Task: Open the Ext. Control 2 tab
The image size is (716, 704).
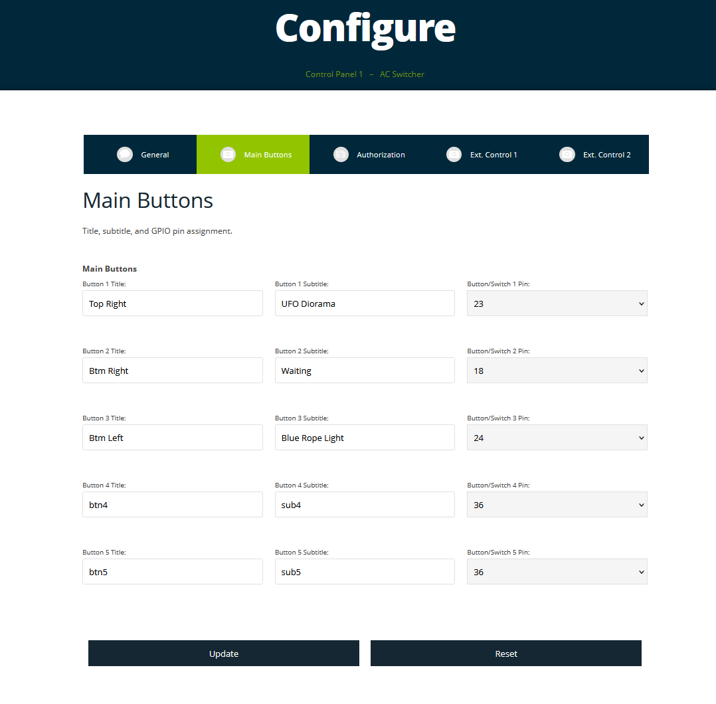Action: tap(606, 155)
